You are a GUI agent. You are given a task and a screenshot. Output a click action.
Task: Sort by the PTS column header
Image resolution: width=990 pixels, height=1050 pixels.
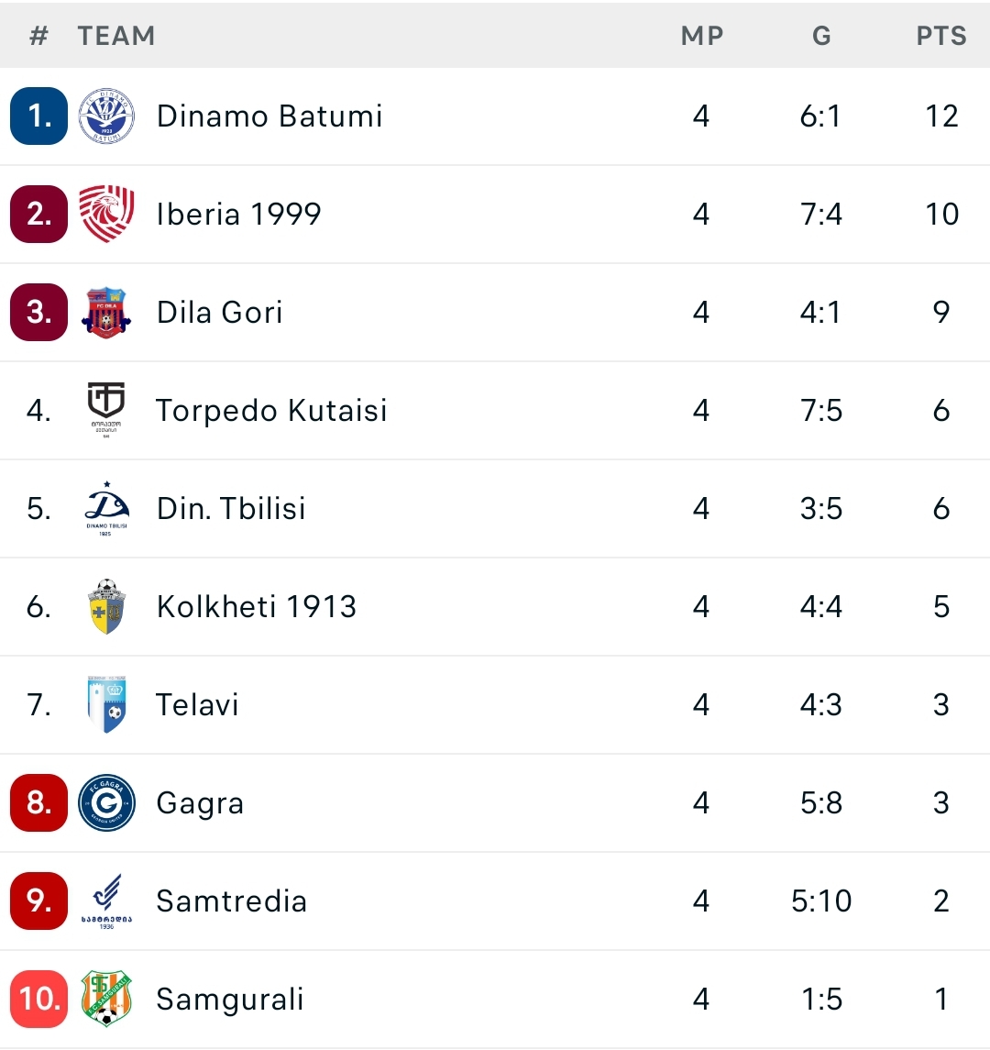click(x=941, y=36)
